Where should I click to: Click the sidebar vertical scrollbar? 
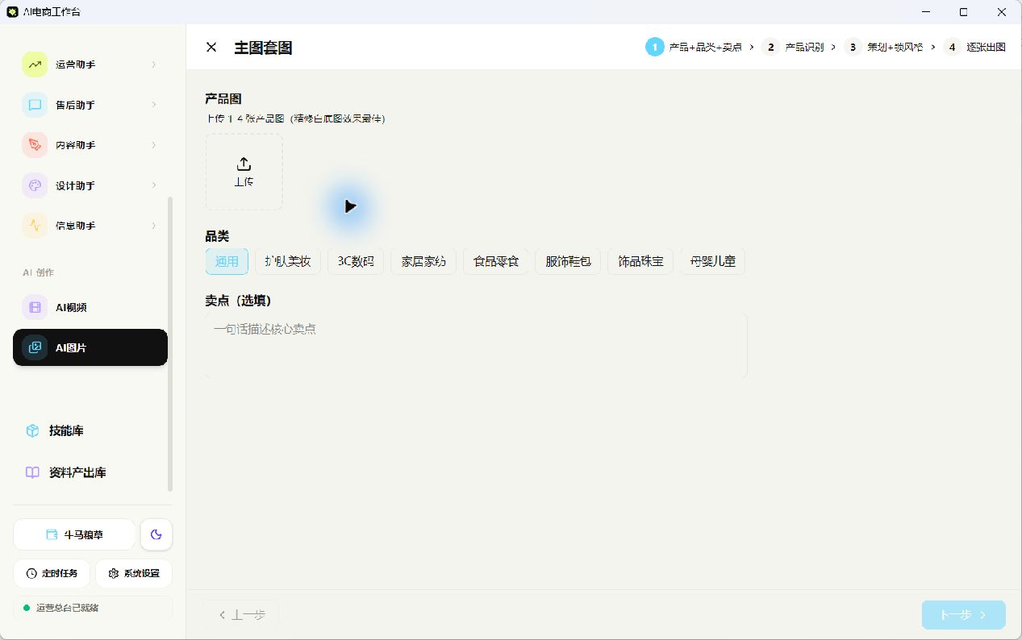(x=170, y=343)
